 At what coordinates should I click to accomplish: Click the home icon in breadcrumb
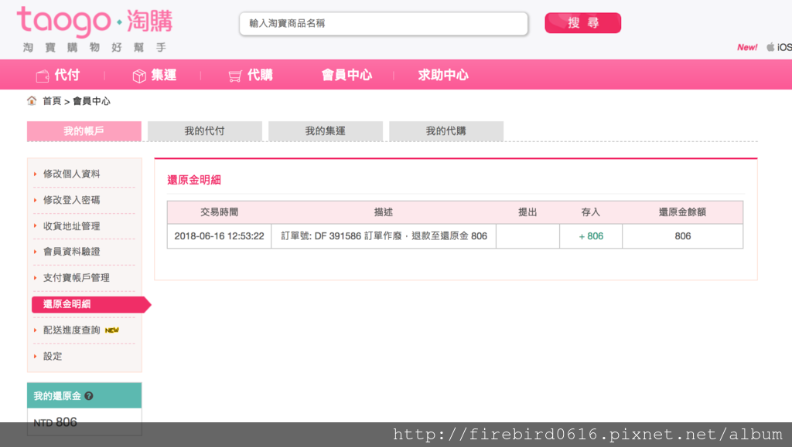[x=32, y=101]
